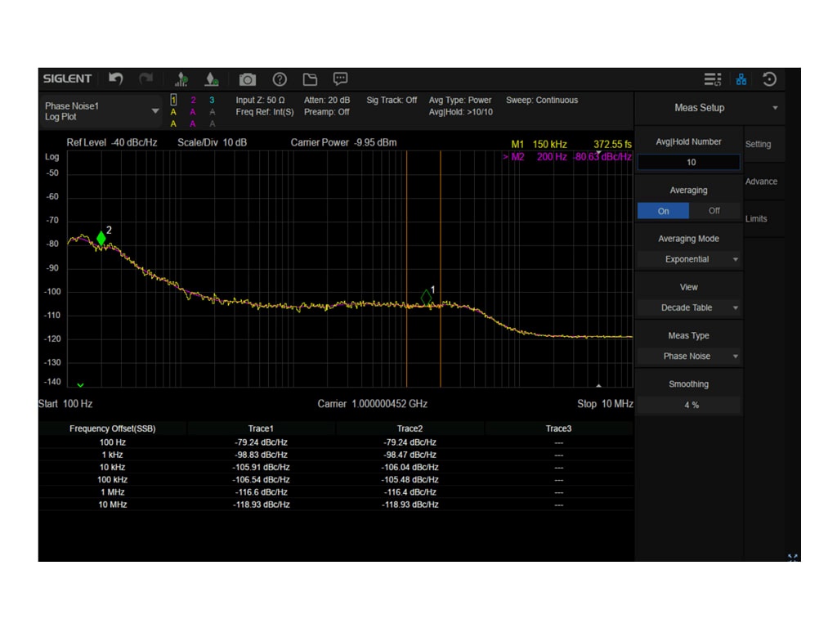Screen dimensions: 837x628
Task: Click the SIGLENT logo
Action: pyautogui.click(x=67, y=78)
